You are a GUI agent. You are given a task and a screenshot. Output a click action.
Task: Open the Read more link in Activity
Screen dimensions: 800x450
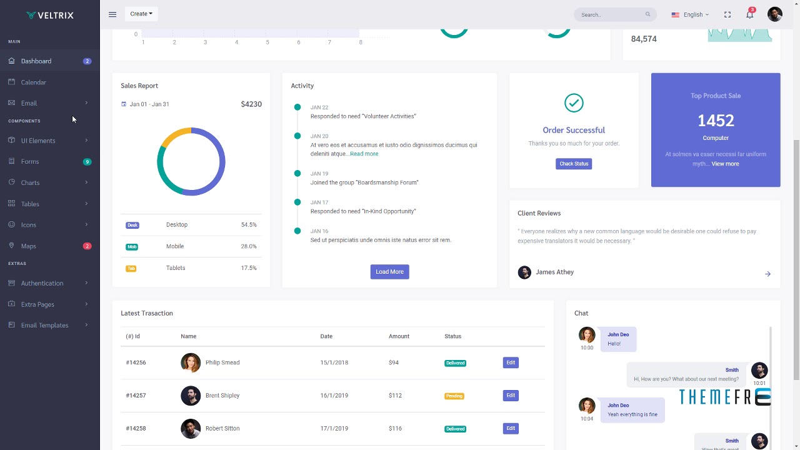click(364, 154)
